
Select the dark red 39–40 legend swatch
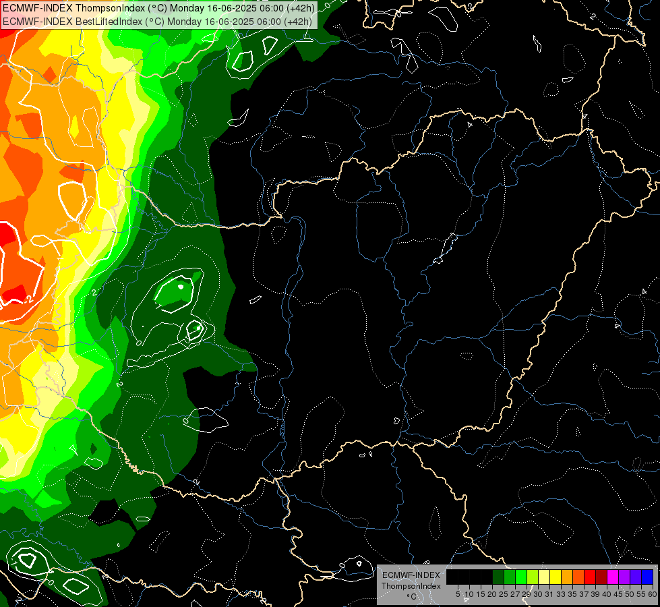601,577
